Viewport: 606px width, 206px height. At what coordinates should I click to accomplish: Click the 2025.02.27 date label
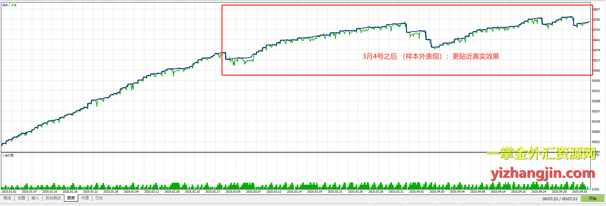point(213,192)
